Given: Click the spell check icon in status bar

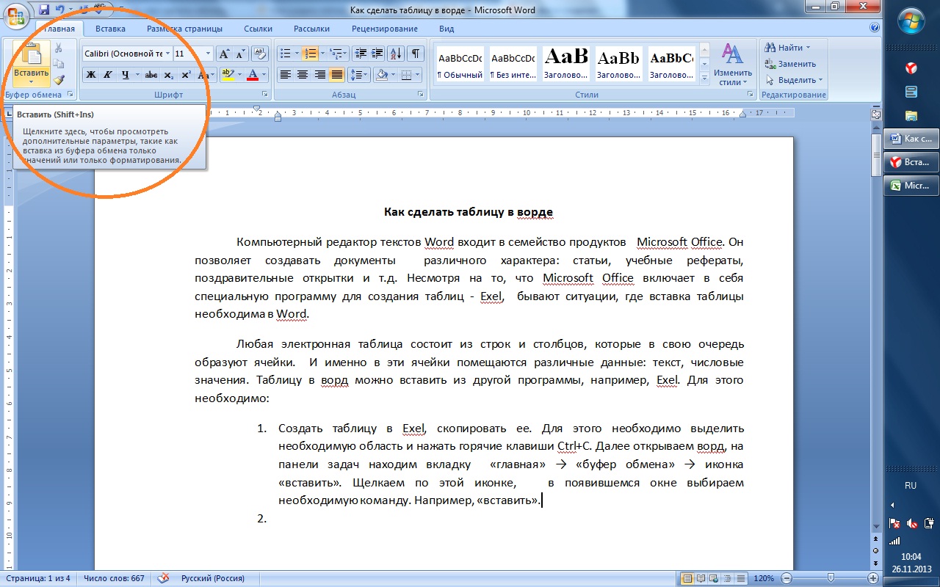Looking at the screenshot, I should pos(163,578).
